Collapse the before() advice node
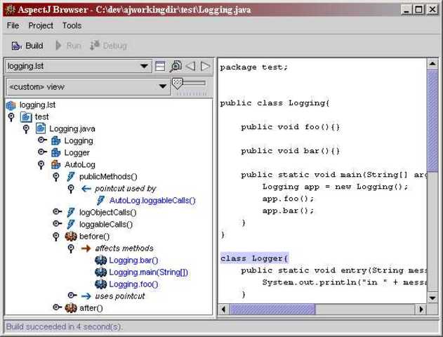Image resolution: width=443 pixels, height=337 pixels. [x=56, y=237]
